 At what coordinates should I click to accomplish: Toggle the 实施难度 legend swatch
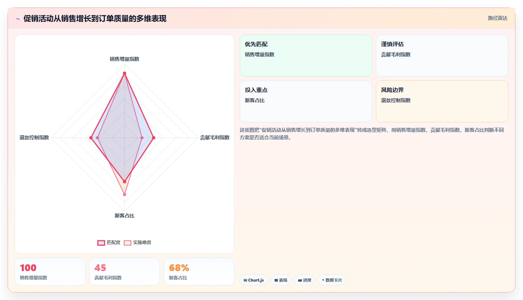tap(128, 243)
